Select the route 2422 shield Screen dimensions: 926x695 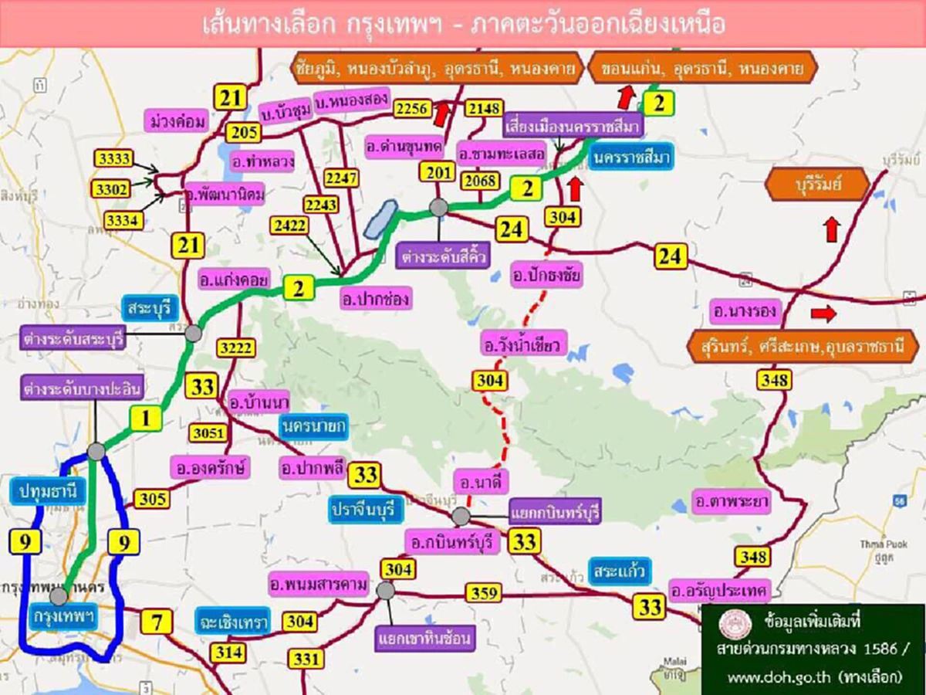(290, 225)
